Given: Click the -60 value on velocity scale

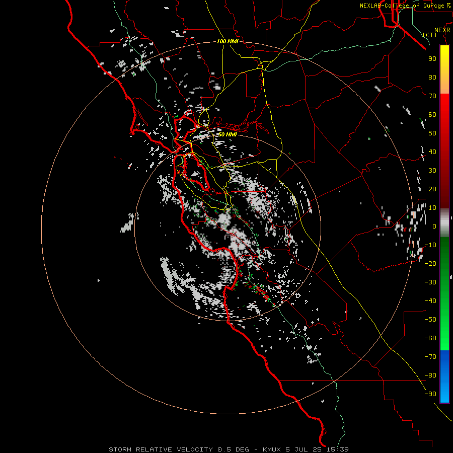Looking at the screenshot, I should coord(430,338).
